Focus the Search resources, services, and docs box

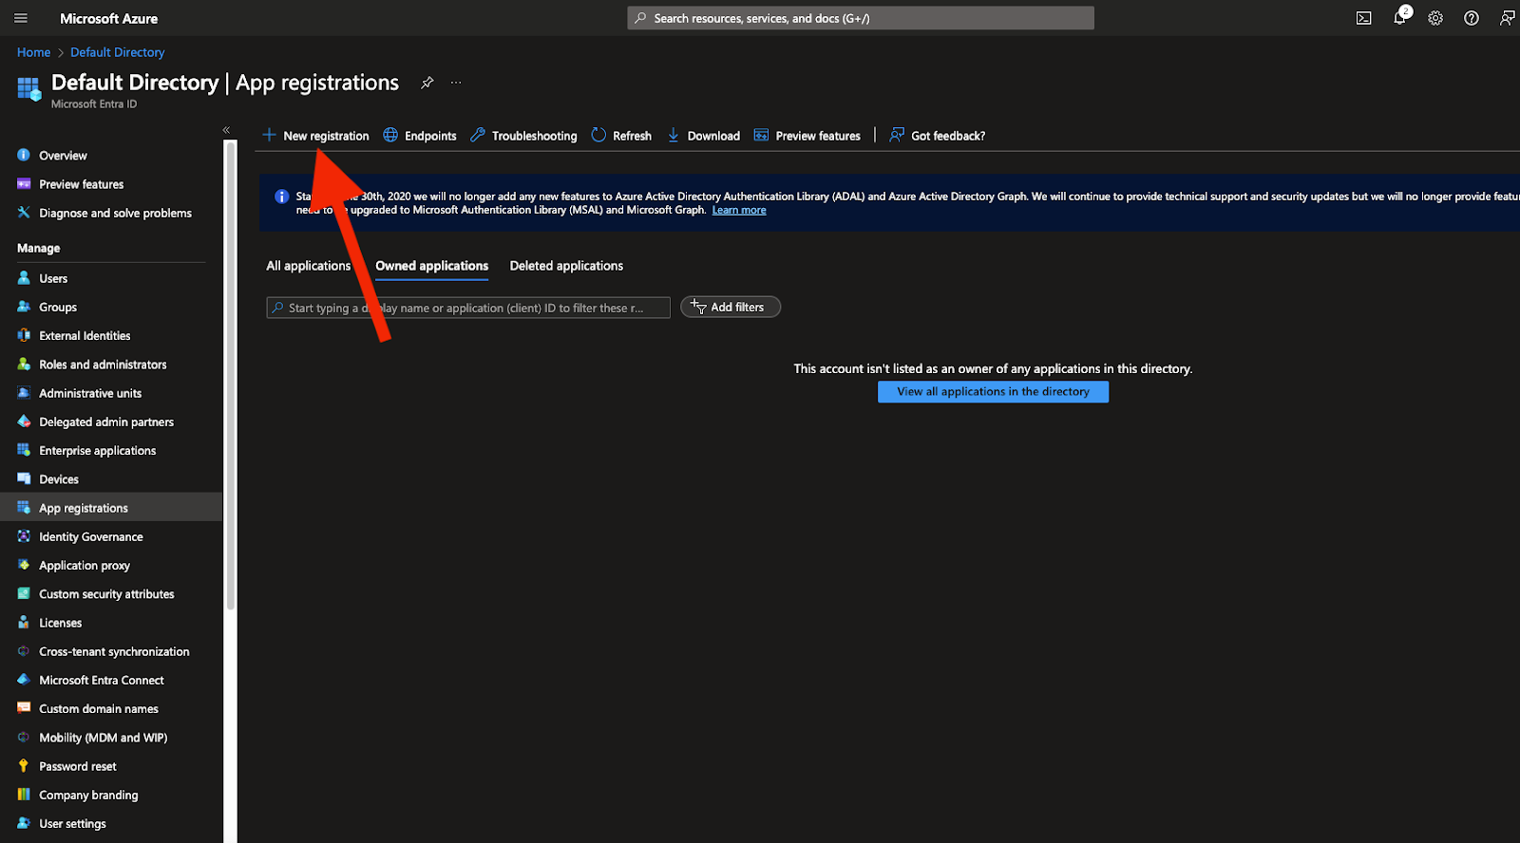[x=861, y=18]
